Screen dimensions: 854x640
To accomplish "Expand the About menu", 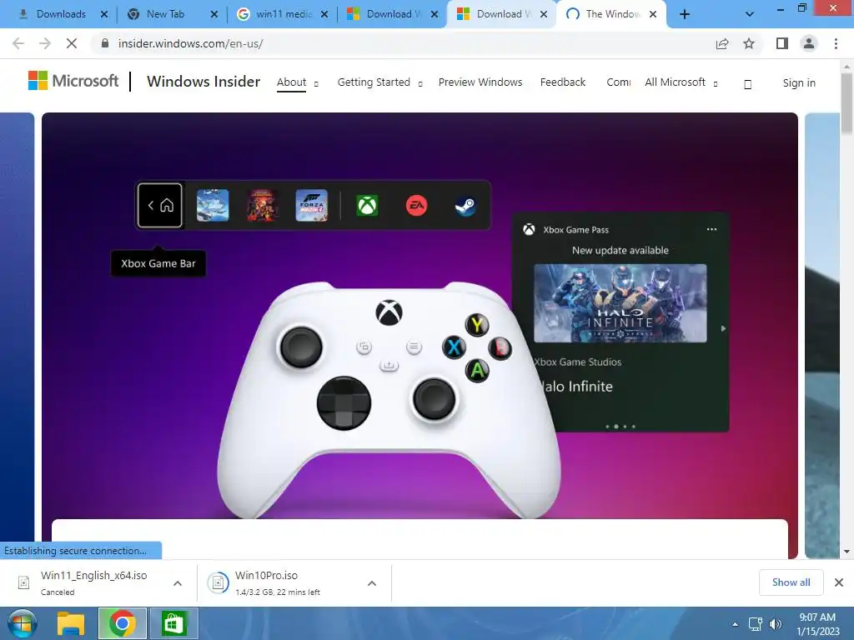I will click(x=298, y=82).
